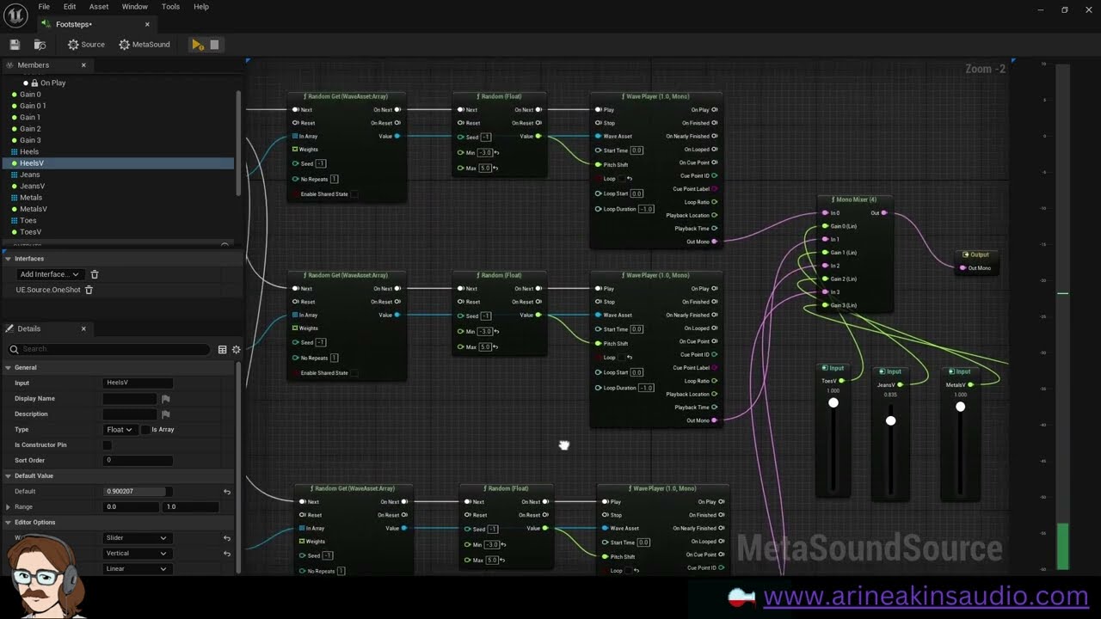Reset the Vertical orientation option

[x=227, y=554]
